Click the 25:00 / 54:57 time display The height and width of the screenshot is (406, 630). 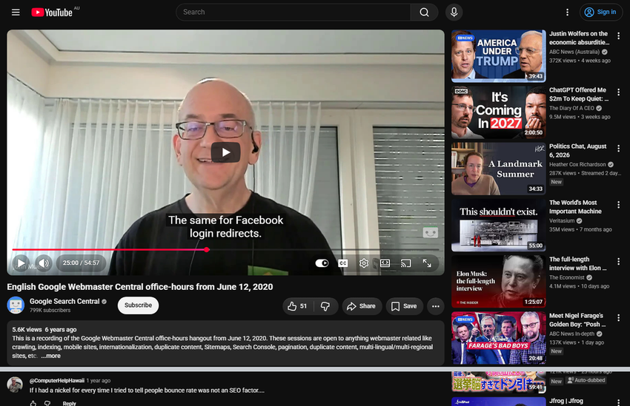(x=81, y=263)
